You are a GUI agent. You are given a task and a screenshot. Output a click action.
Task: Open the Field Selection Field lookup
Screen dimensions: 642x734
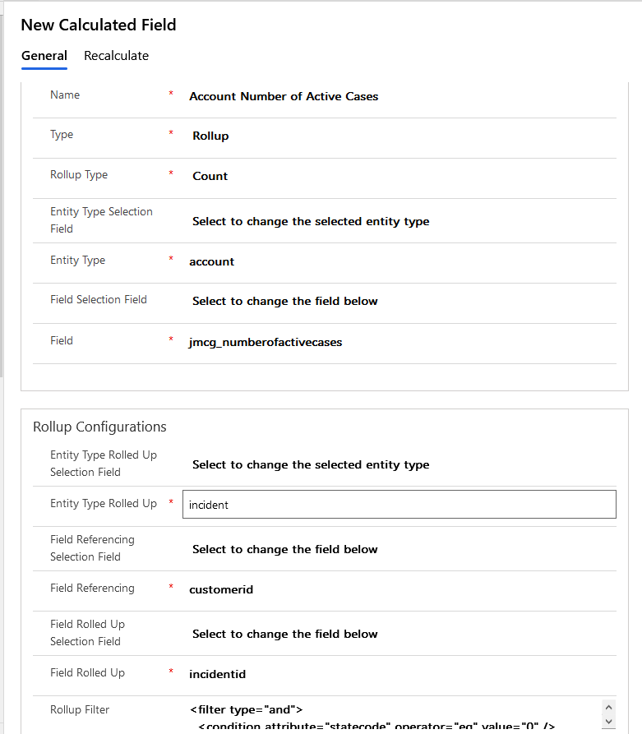coord(284,301)
